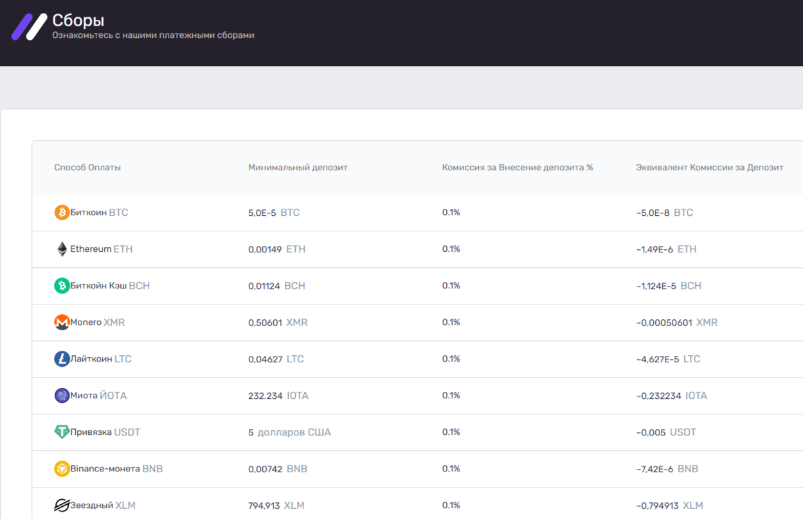Image resolution: width=803 pixels, height=519 pixels.
Task: Click the yellow Binance BNB icon
Action: click(x=62, y=469)
